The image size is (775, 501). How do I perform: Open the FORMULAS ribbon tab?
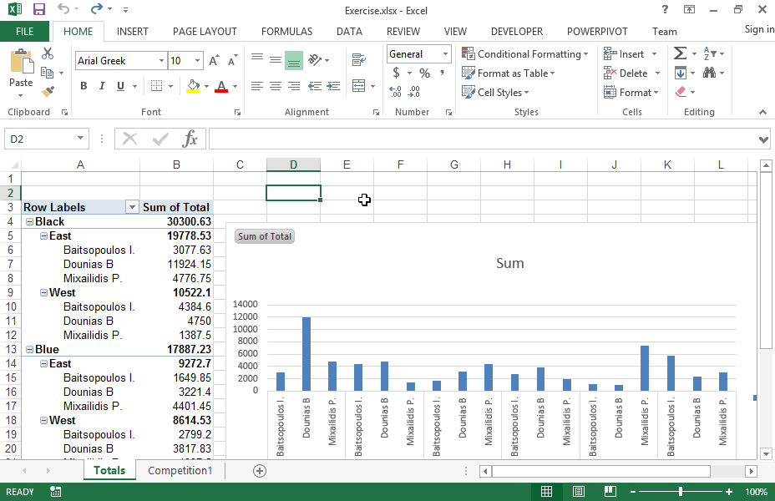coord(286,32)
